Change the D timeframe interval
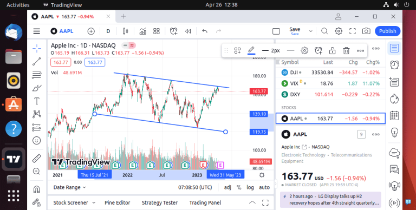The image size is (416, 210). coord(108,31)
